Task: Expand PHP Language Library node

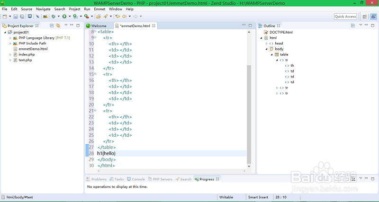Action: point(10,38)
